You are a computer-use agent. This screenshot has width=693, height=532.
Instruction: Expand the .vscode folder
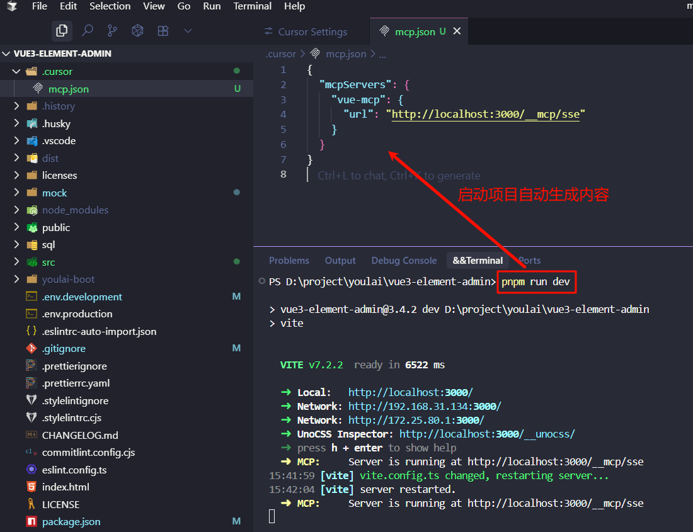(17, 141)
